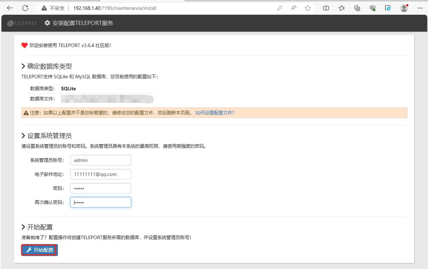The height and width of the screenshot is (269, 428).
Task: Click the 设置系统管理员 heading
Action: coord(49,136)
